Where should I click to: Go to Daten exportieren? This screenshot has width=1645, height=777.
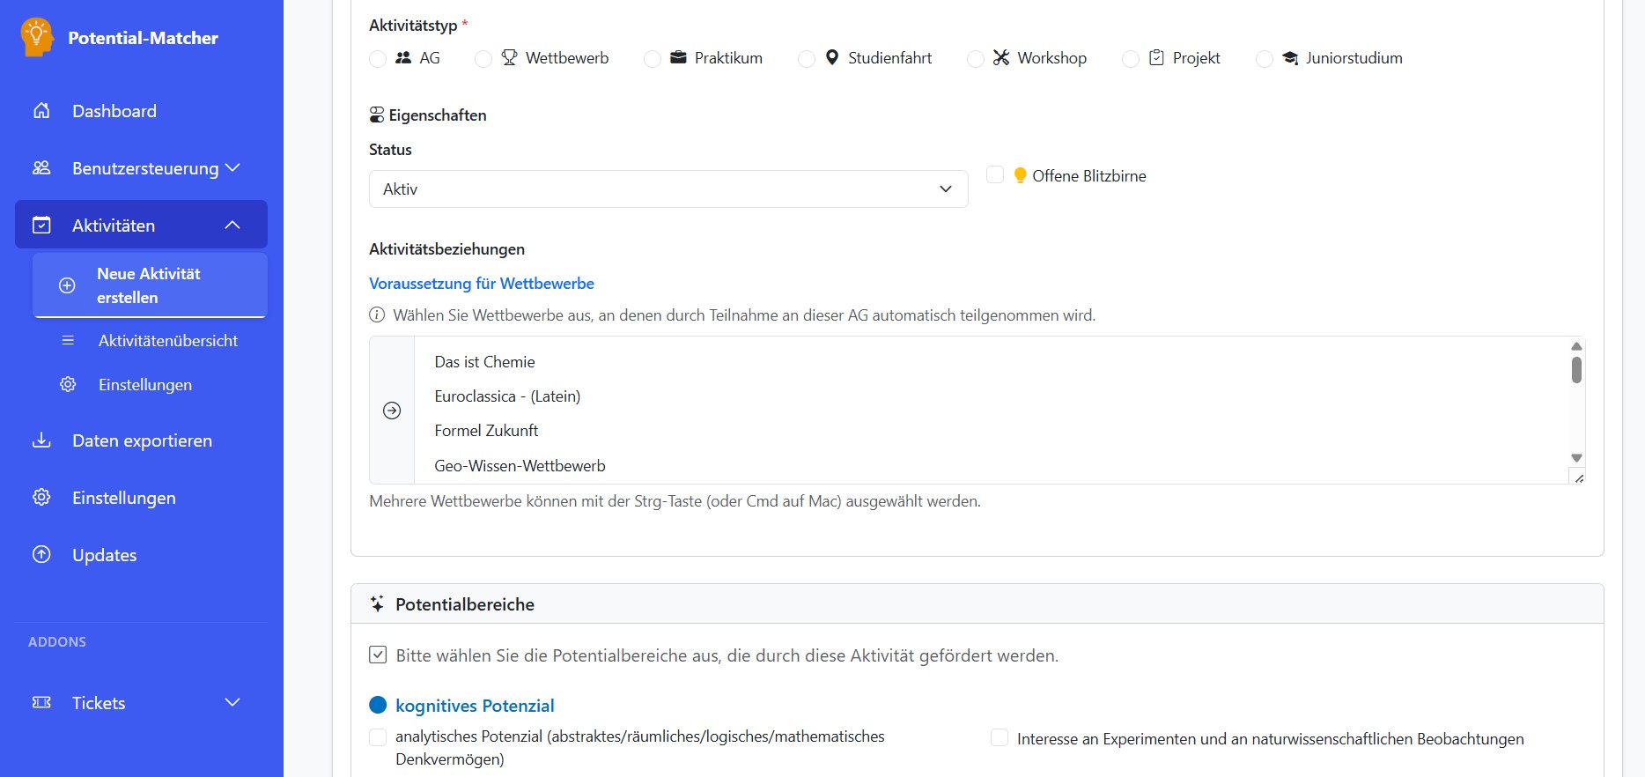pos(141,440)
